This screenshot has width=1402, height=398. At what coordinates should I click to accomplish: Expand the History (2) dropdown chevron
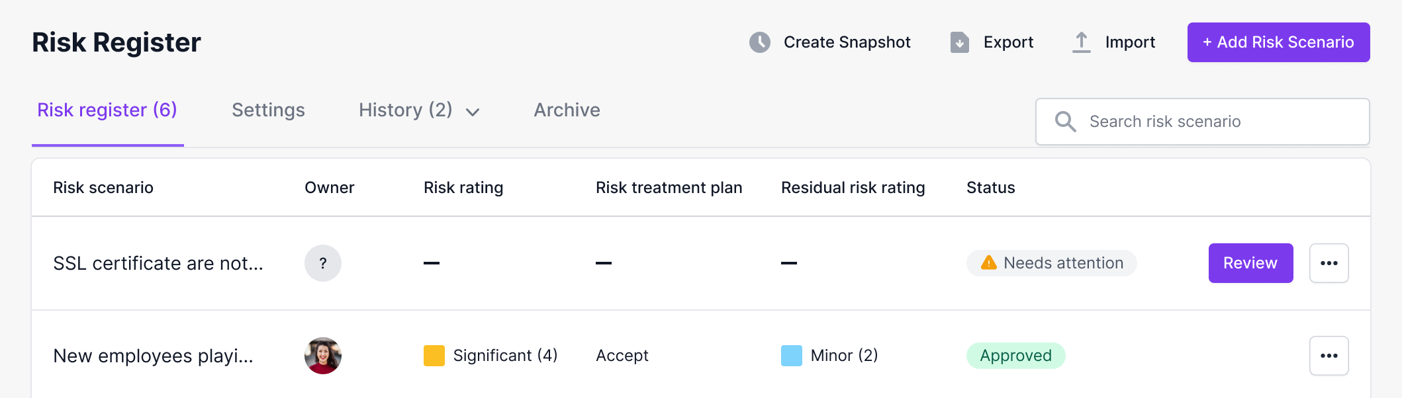[473, 112]
